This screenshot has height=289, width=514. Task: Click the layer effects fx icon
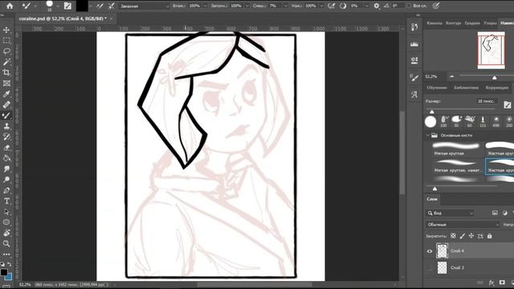click(492, 283)
